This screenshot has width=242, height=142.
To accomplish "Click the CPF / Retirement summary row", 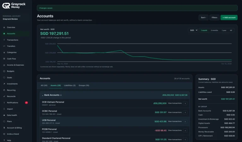I will pos(216,136).
